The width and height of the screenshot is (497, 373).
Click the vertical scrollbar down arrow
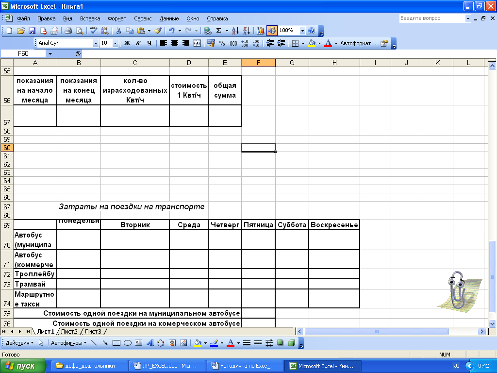492,324
